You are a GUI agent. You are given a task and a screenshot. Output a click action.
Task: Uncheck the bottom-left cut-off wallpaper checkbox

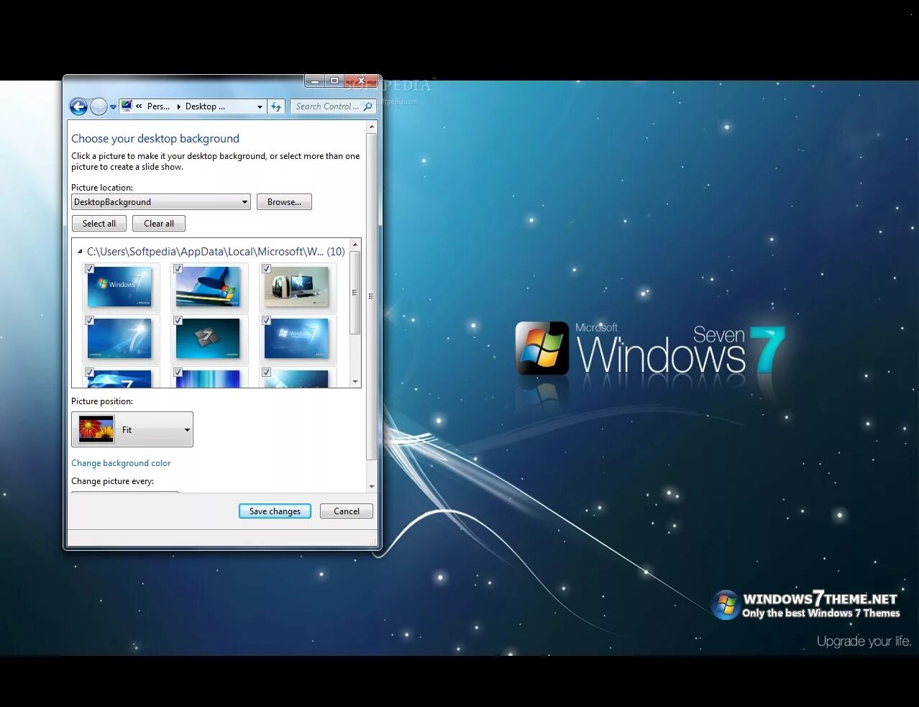(x=90, y=372)
